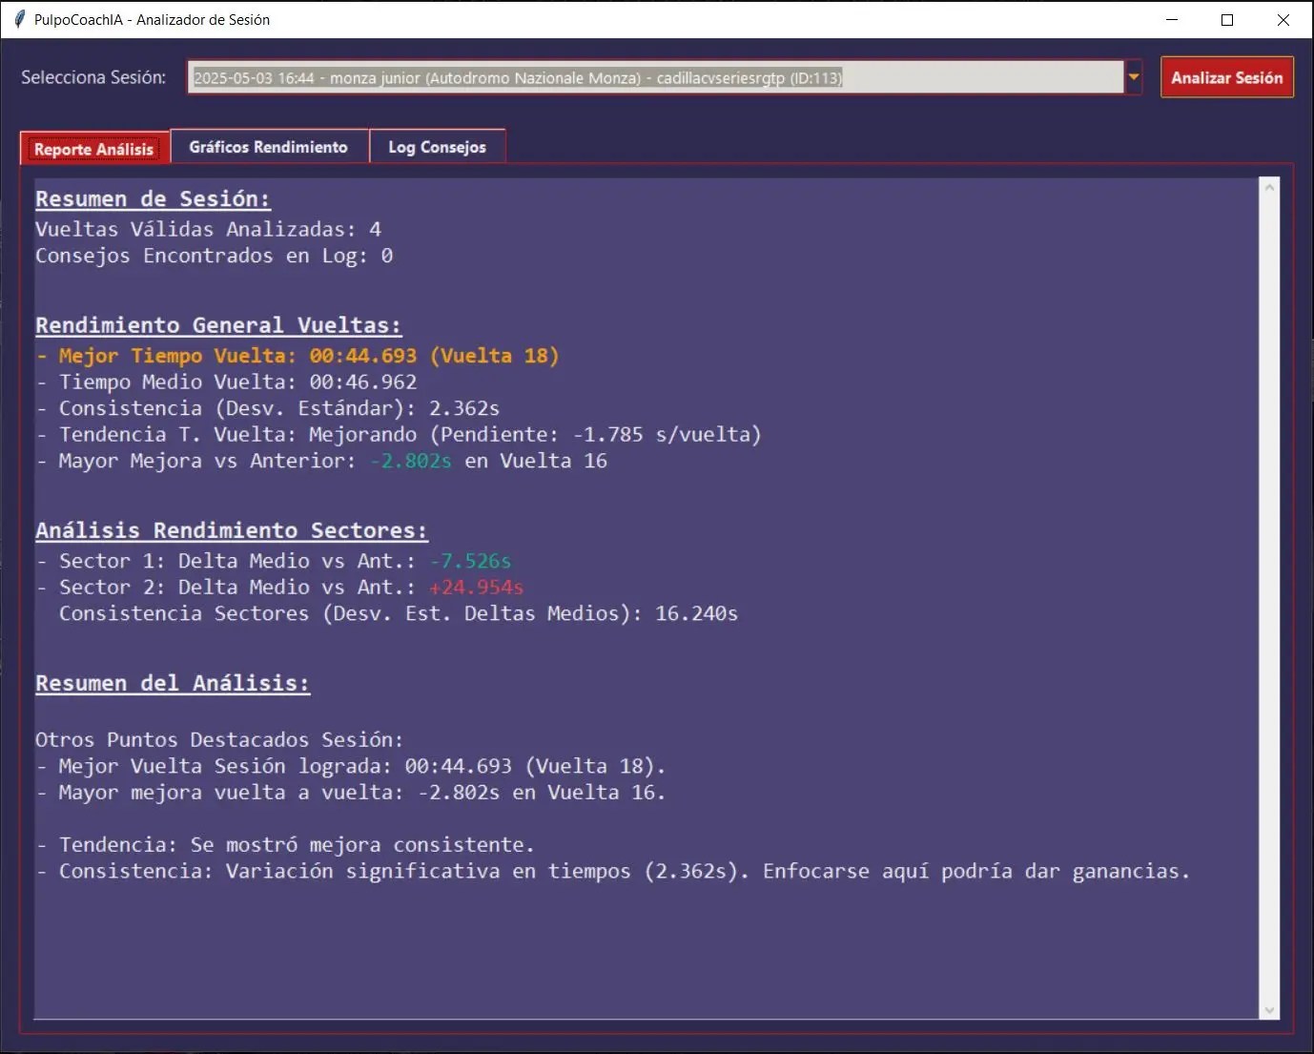
Task: Click 'Mayor mejora vuelta a vuelta' line
Action: 351,793
